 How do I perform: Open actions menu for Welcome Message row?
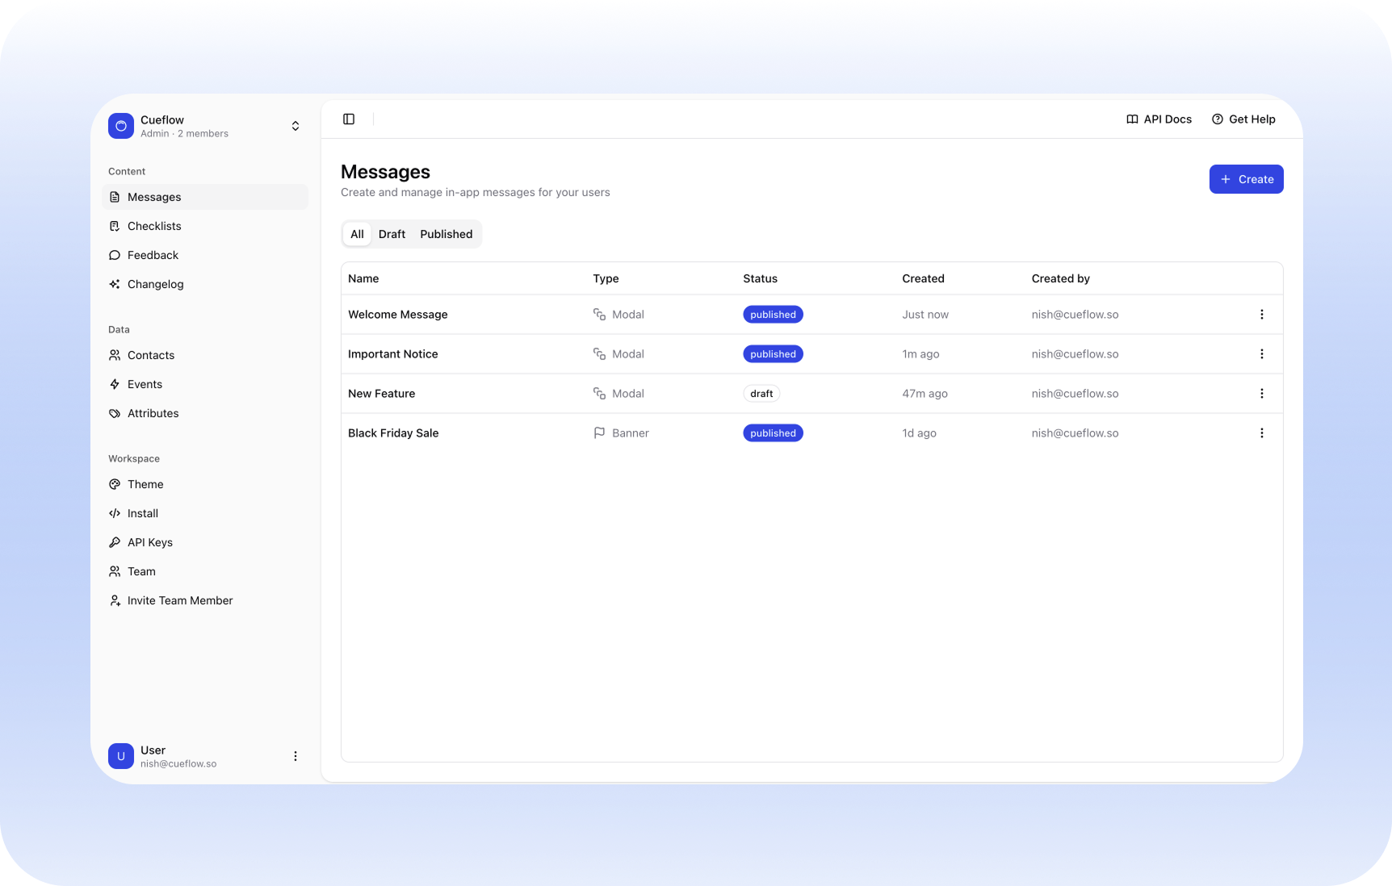[1261, 315]
